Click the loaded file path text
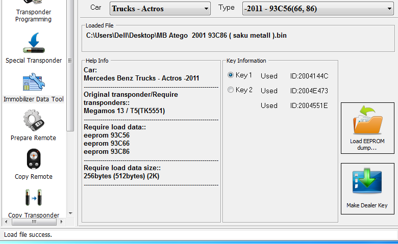Image resolution: width=398 pixels, height=244 pixels. (186, 35)
